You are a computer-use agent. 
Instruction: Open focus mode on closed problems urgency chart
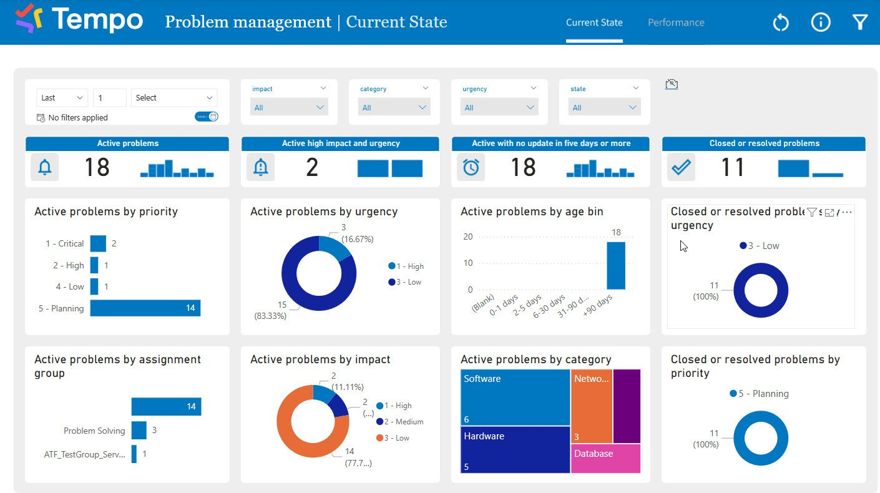[829, 213]
